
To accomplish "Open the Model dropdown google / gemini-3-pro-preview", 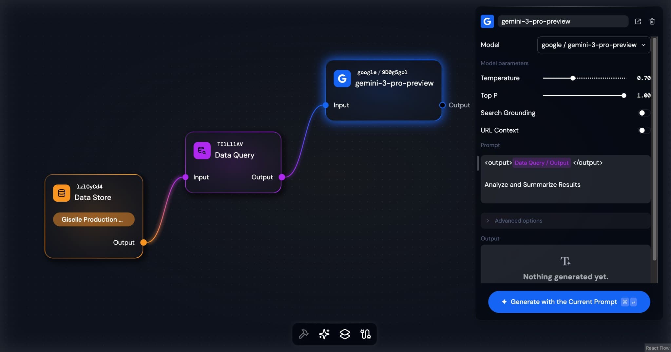I will 594,45.
